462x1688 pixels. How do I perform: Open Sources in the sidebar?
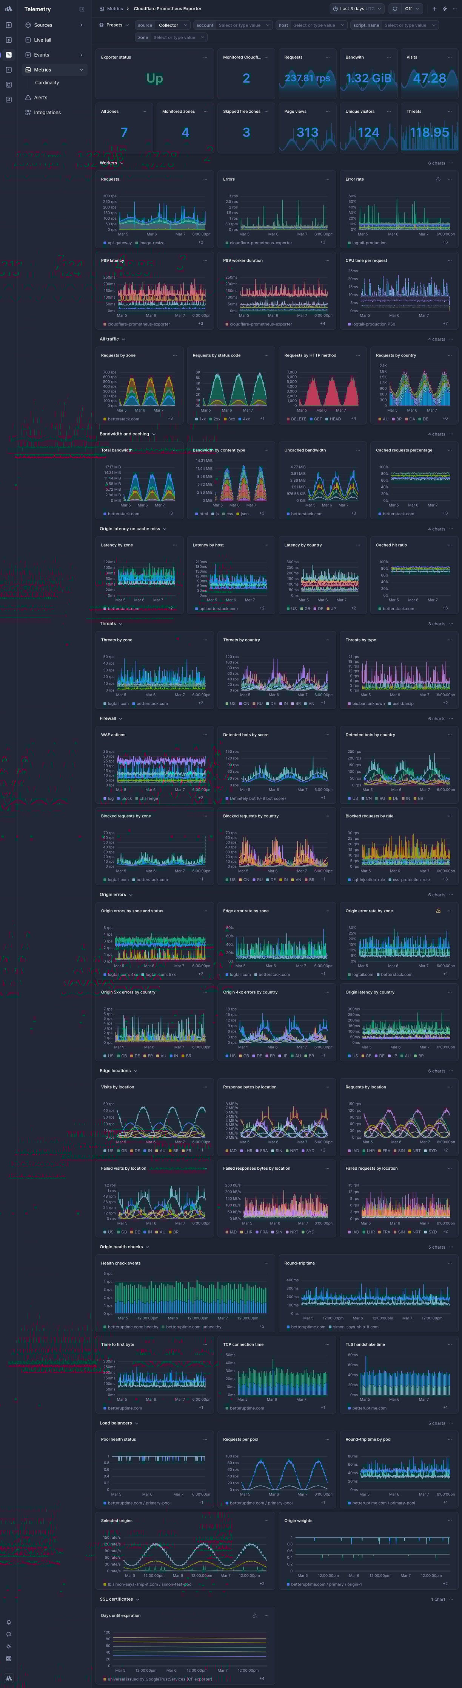tap(54, 25)
